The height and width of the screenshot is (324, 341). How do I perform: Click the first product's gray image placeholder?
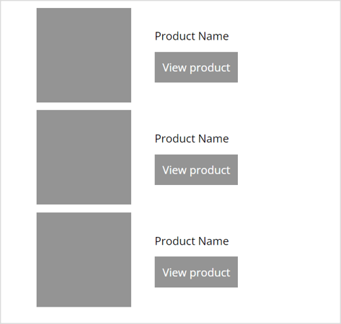coord(84,55)
